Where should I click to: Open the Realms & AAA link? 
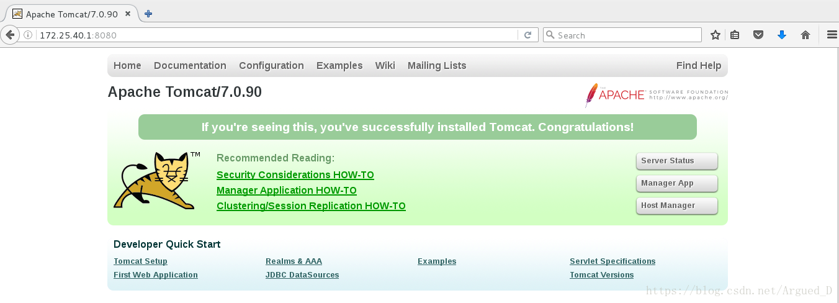point(294,261)
